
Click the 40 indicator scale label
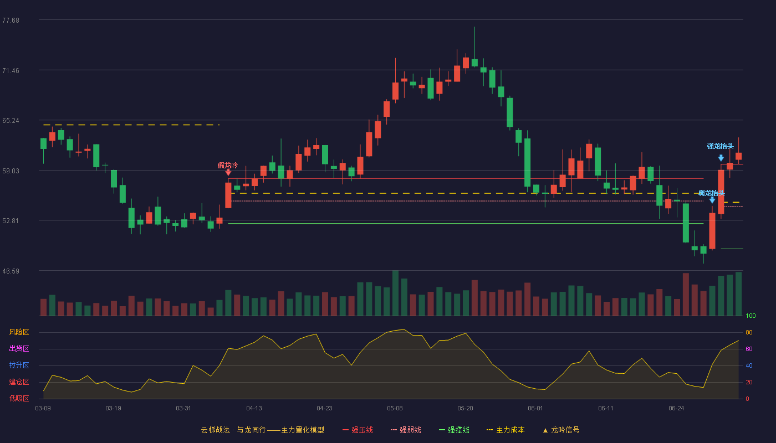click(749, 366)
